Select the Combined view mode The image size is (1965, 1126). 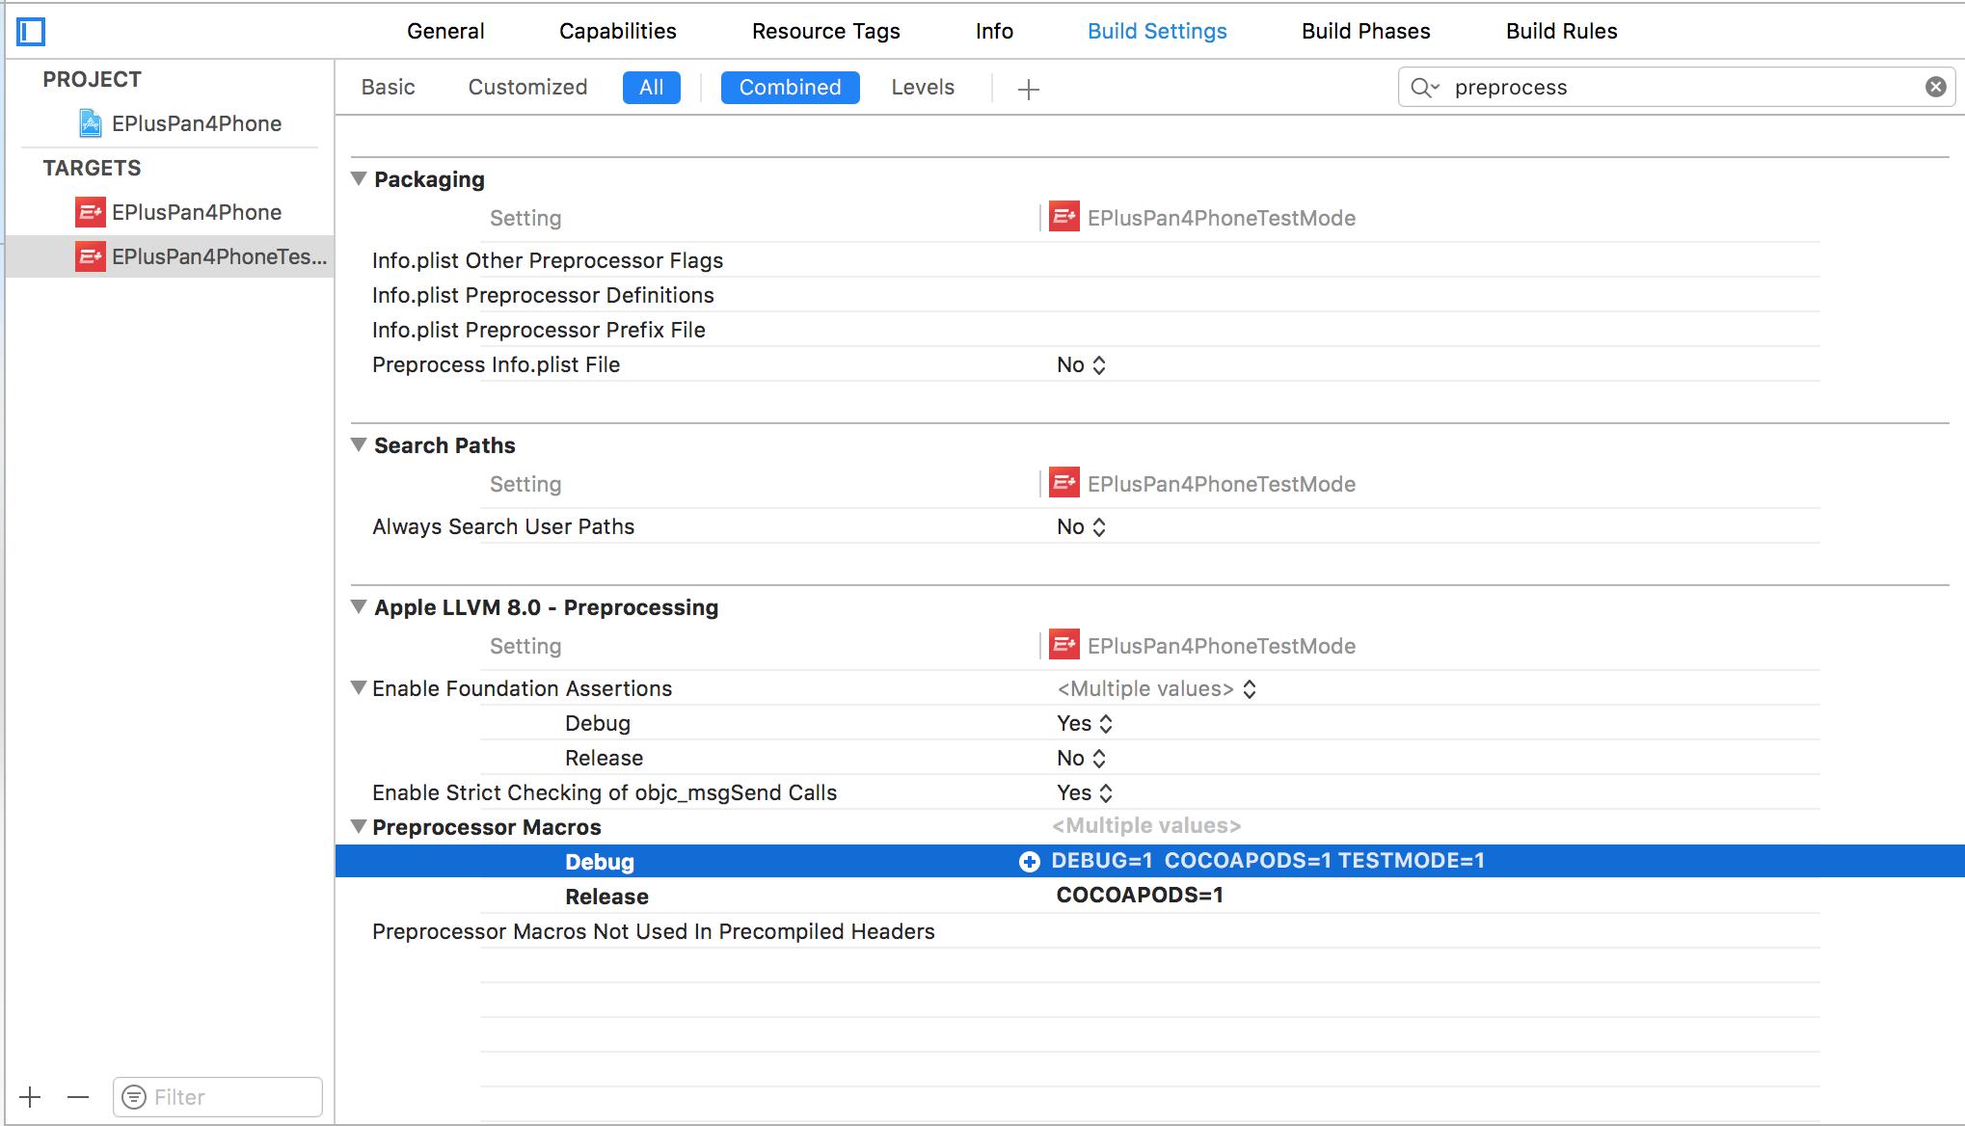tap(790, 88)
